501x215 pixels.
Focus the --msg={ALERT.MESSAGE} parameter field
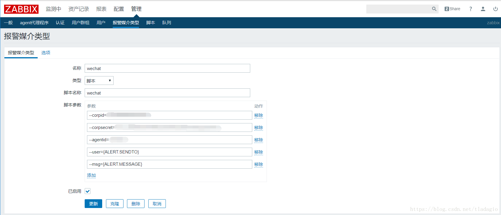click(x=169, y=164)
